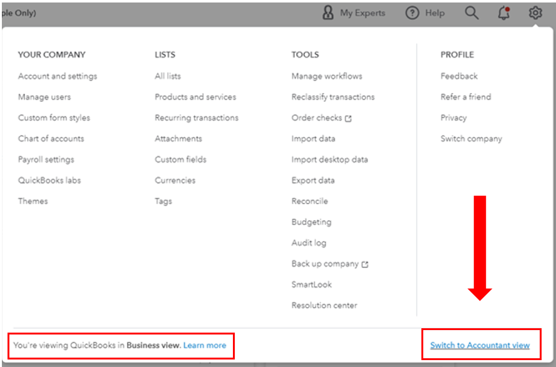Click the YOUR COMPANY heading
556x367 pixels.
click(52, 55)
